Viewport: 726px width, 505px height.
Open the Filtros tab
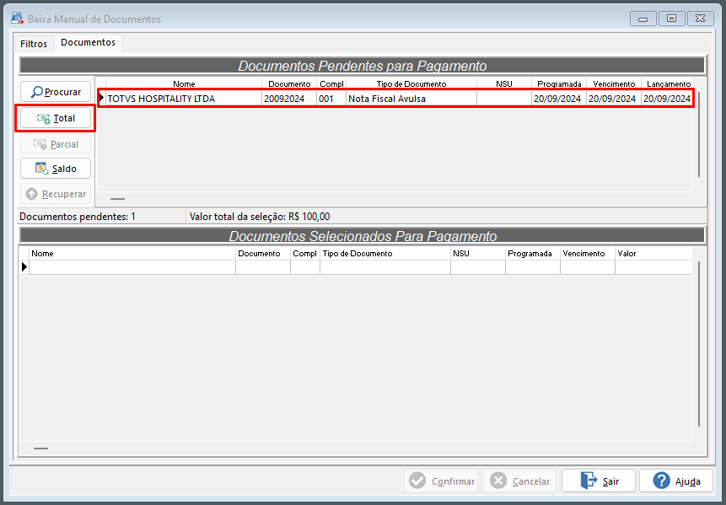[34, 44]
